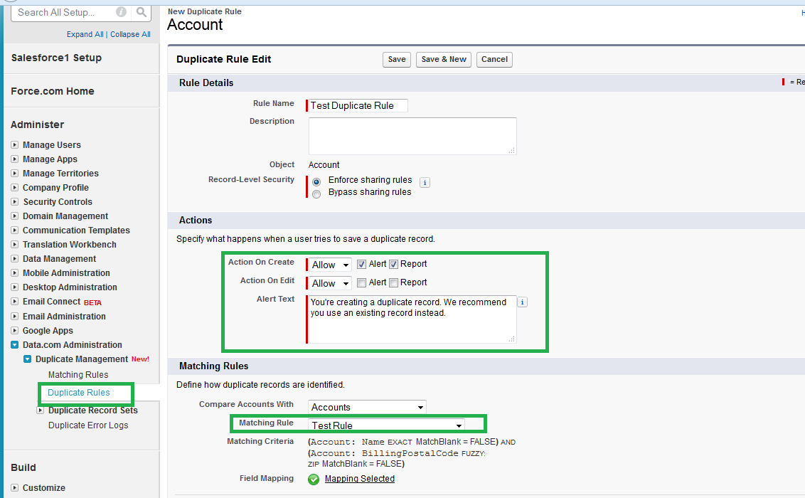Expand Data Management arrow icon
The width and height of the screenshot is (805, 498).
point(15,259)
